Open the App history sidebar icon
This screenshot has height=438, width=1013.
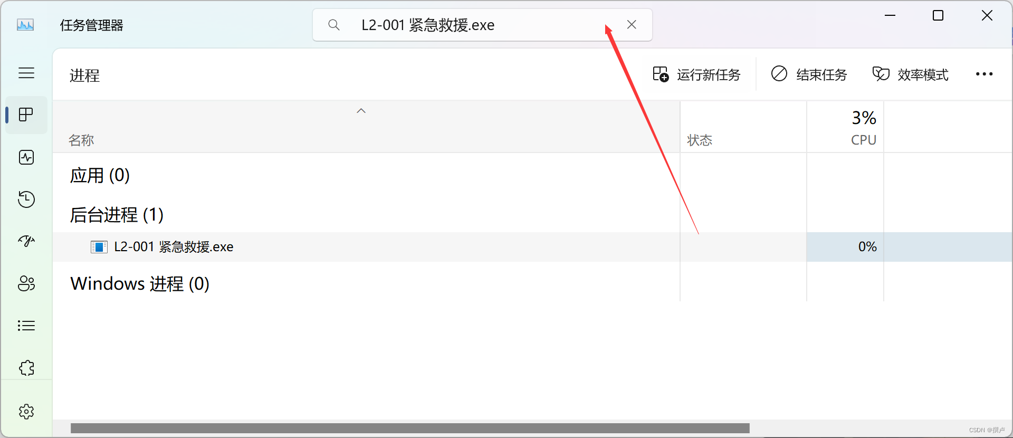[x=26, y=199]
